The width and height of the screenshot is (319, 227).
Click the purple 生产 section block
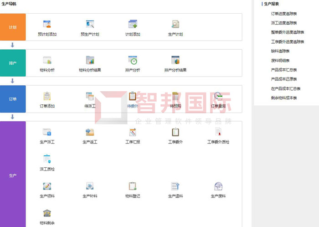[x=13, y=175]
